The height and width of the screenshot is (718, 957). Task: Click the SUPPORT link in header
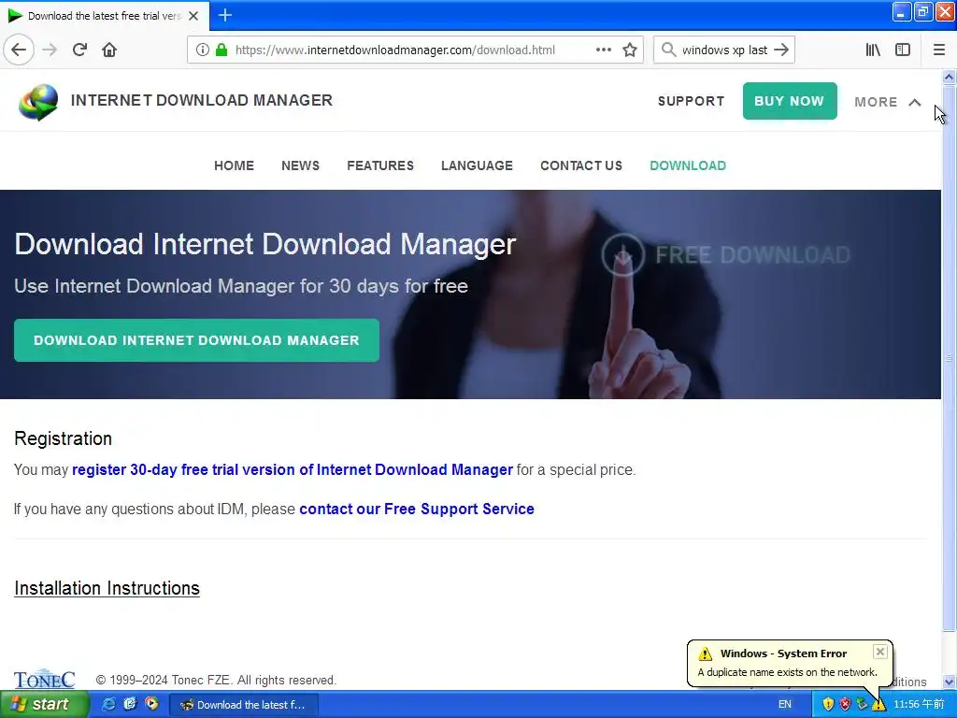click(x=691, y=101)
